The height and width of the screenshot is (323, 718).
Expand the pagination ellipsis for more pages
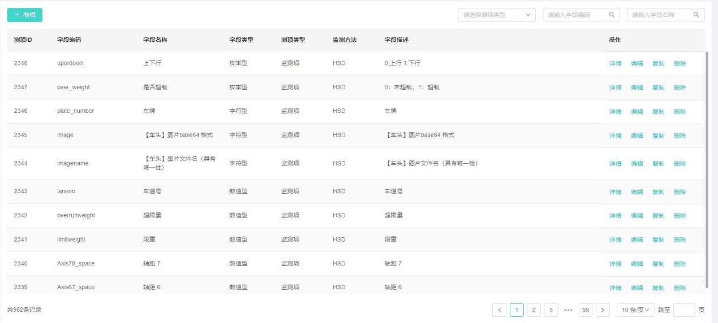point(569,310)
